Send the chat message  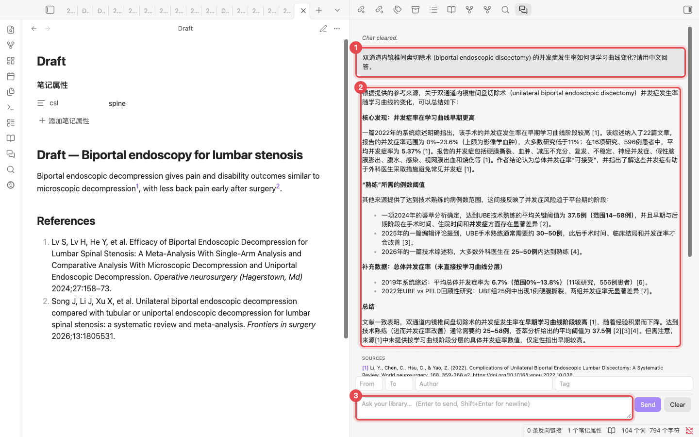[x=648, y=404]
